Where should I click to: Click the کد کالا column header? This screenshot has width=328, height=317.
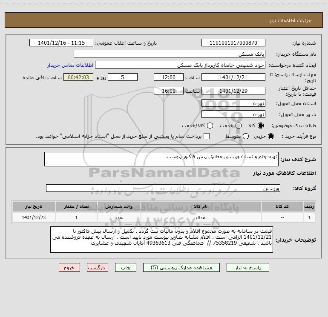pyautogui.click(x=282, y=206)
